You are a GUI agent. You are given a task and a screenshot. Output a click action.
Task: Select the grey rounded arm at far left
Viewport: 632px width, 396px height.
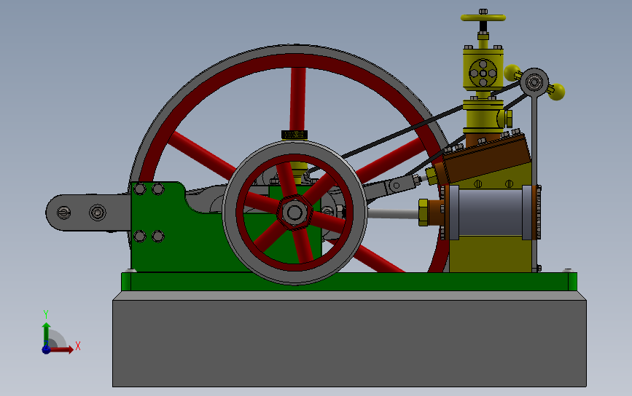coord(88,213)
